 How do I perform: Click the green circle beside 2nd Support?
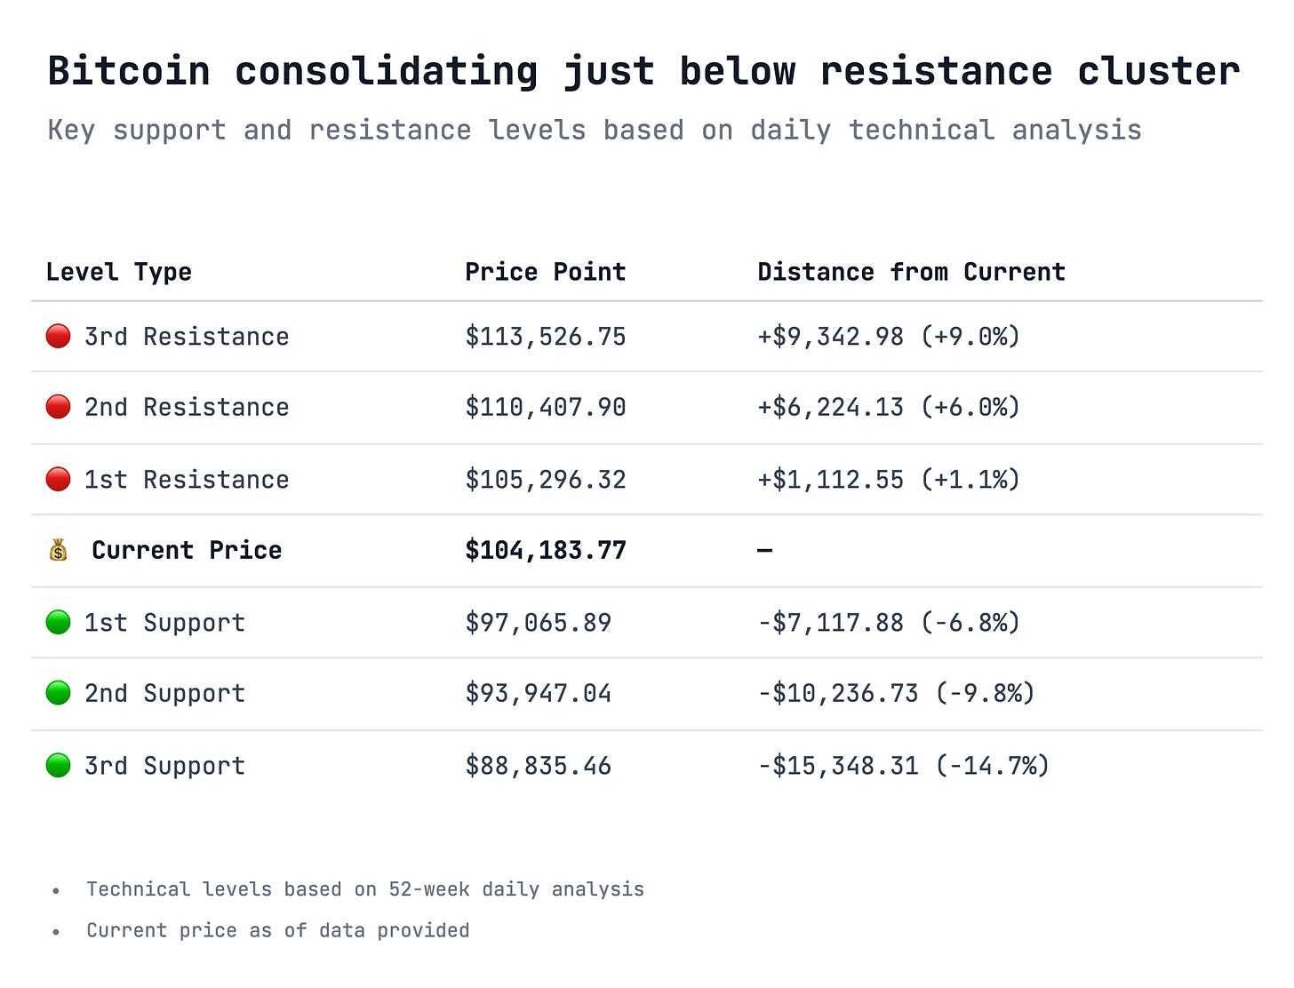coord(58,693)
